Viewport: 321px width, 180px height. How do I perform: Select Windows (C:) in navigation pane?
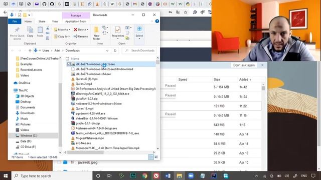[29, 135]
